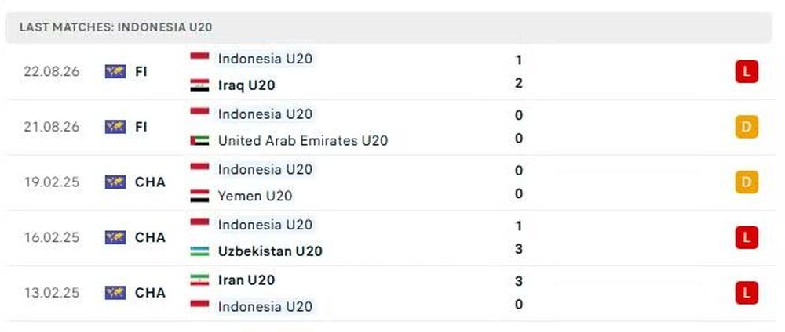Click Last Matches: Indonesia U20 header
785x332 pixels.
115,27
